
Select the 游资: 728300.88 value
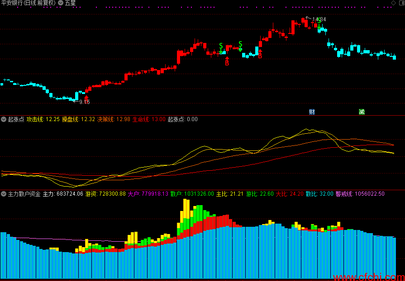click(105, 194)
